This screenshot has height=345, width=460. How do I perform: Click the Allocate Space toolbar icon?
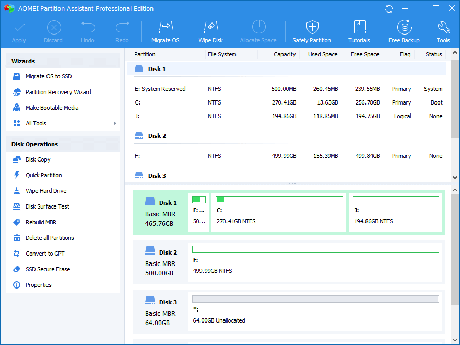tap(259, 27)
